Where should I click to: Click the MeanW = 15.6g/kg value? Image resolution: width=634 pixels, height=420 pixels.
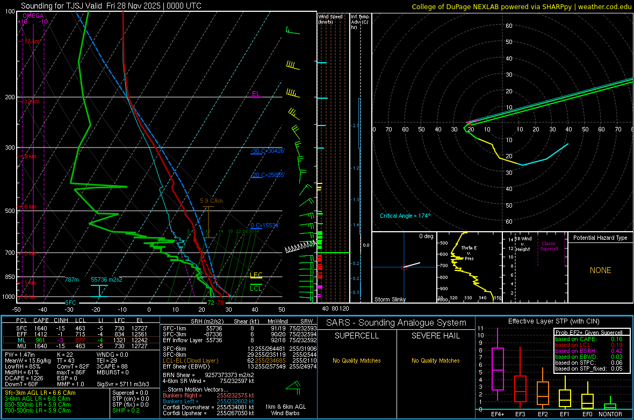click(28, 360)
